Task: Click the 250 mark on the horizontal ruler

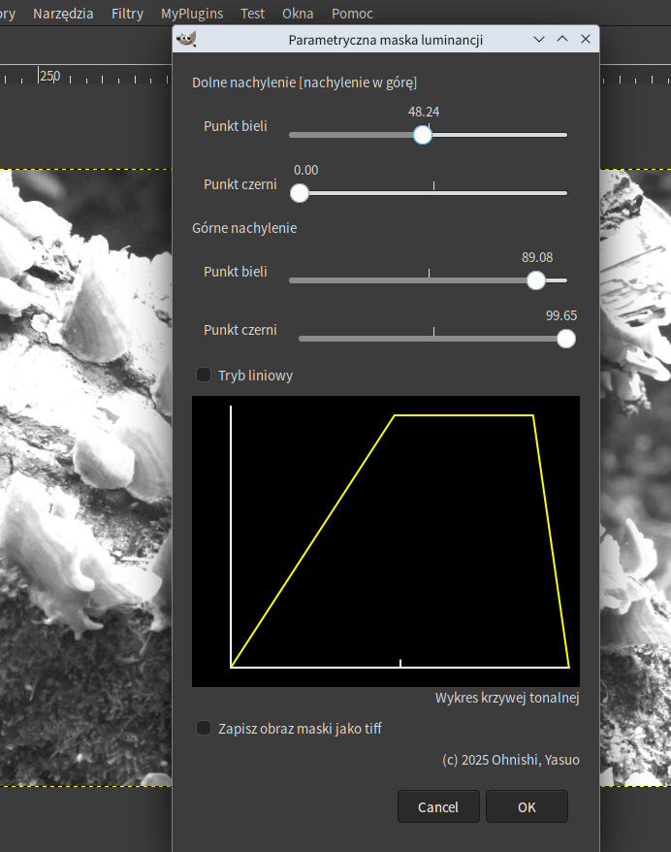Action: [x=48, y=77]
